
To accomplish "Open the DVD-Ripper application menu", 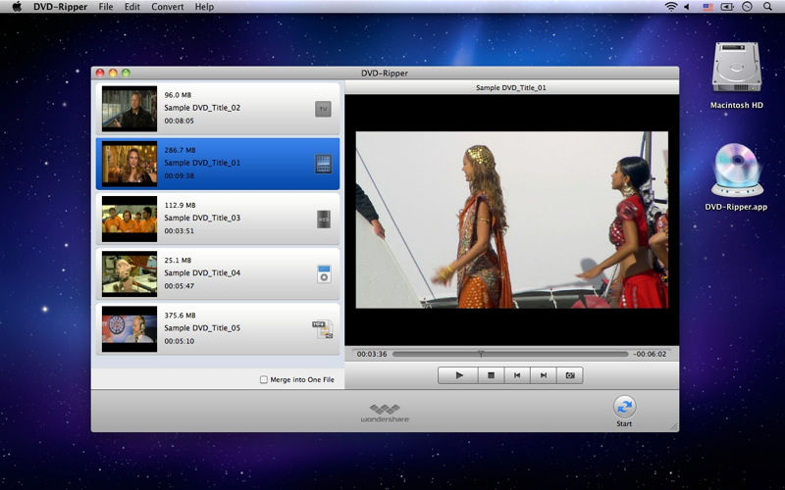I will 61,7.
